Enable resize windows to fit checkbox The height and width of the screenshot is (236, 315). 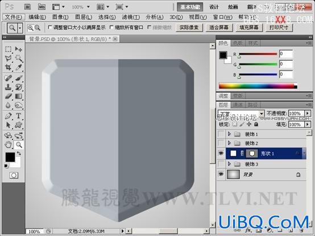50,27
